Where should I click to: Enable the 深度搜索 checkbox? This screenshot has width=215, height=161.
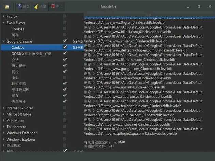coord(65,145)
